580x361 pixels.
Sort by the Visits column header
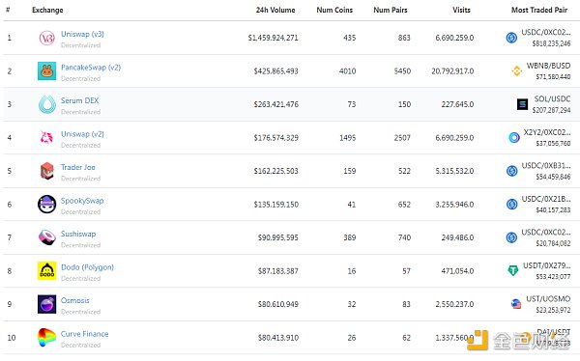pos(461,10)
